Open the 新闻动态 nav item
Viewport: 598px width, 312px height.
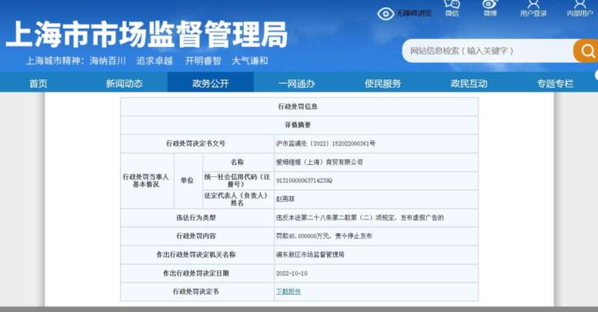[x=124, y=84]
